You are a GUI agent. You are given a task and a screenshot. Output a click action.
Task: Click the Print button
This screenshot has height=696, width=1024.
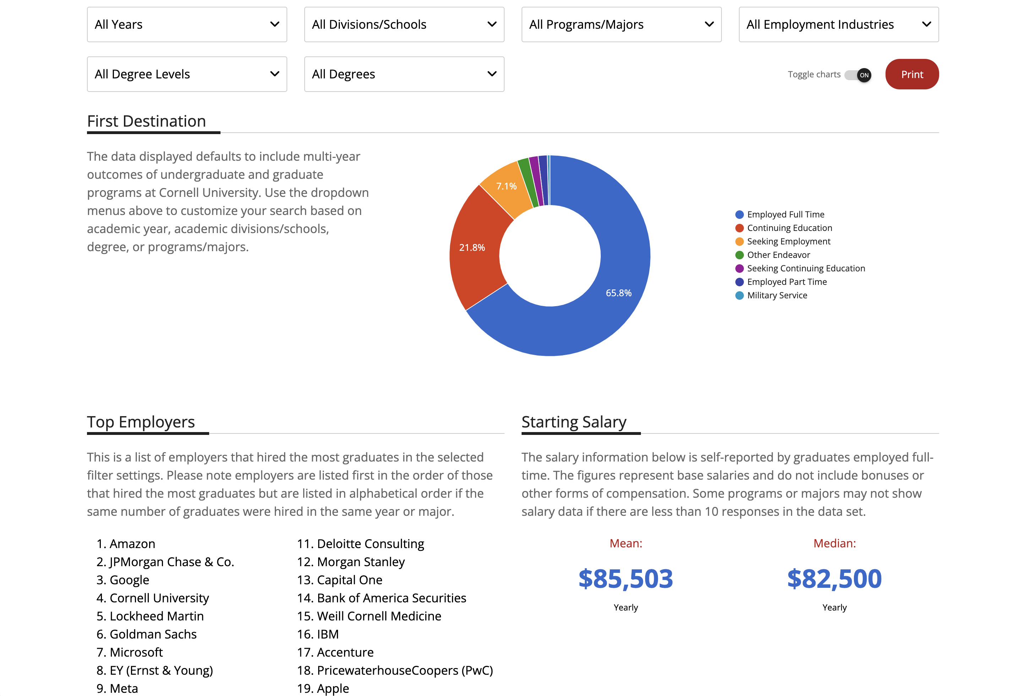click(912, 74)
